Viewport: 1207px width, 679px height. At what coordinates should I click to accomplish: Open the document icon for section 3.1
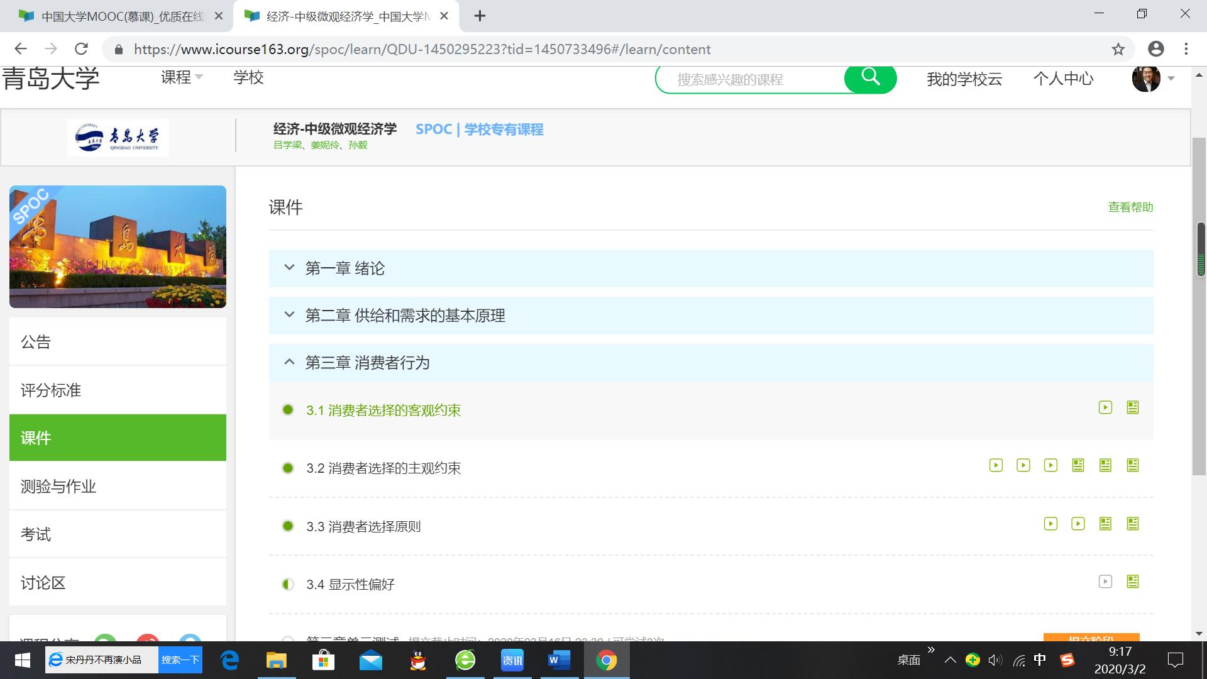coord(1133,407)
